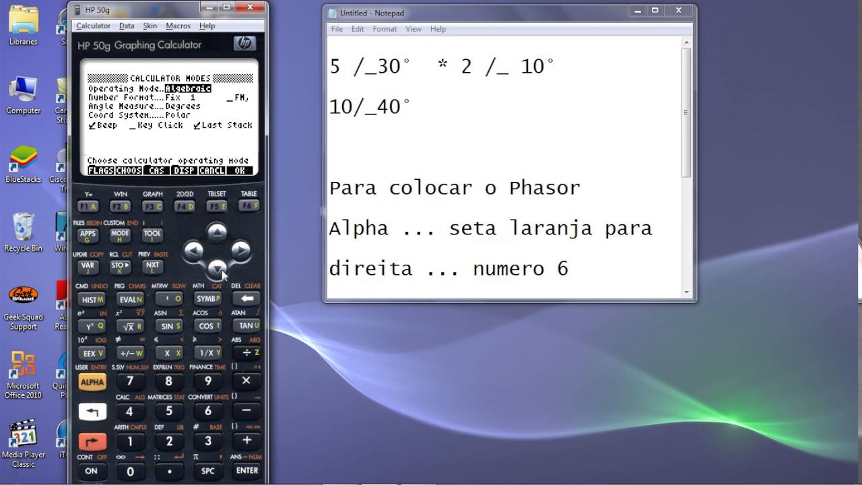Open the APPS key on calculator
Viewport: 862px width, 485px height.
pos(88,235)
